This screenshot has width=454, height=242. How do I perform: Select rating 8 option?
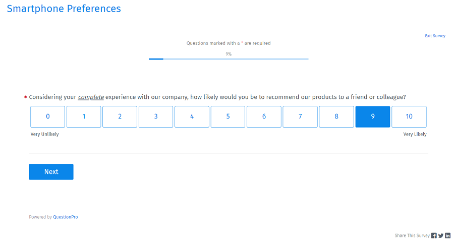pyautogui.click(x=336, y=116)
